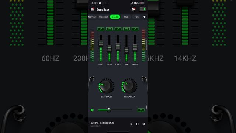Toggle the 60HZ band ON button
Screen dimensions: 236x133
101,29
